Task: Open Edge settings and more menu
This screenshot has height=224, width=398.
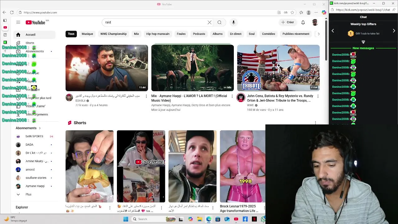Action: tap(316, 12)
